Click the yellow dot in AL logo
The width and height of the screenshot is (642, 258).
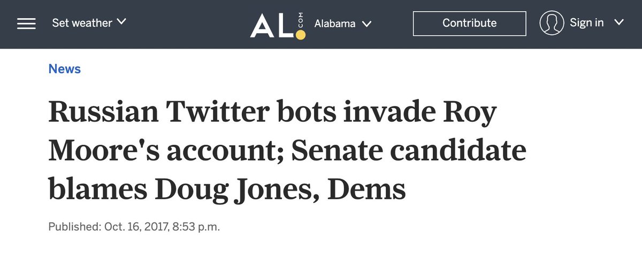pyautogui.click(x=301, y=35)
